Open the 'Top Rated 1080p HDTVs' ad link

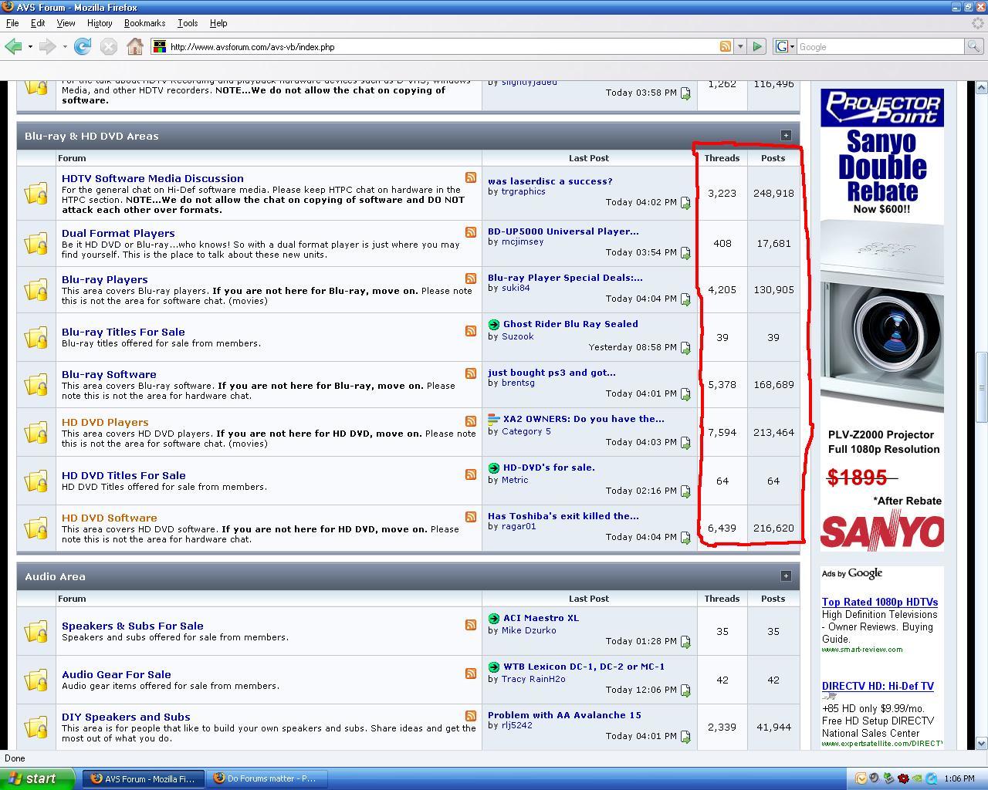point(880,602)
